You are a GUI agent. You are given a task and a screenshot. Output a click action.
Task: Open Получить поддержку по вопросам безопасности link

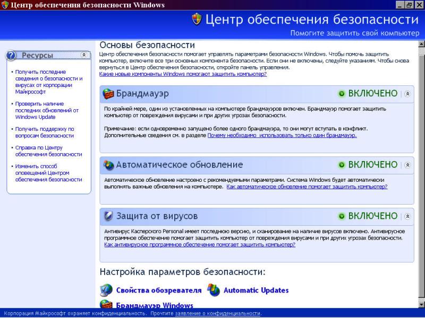45,132
